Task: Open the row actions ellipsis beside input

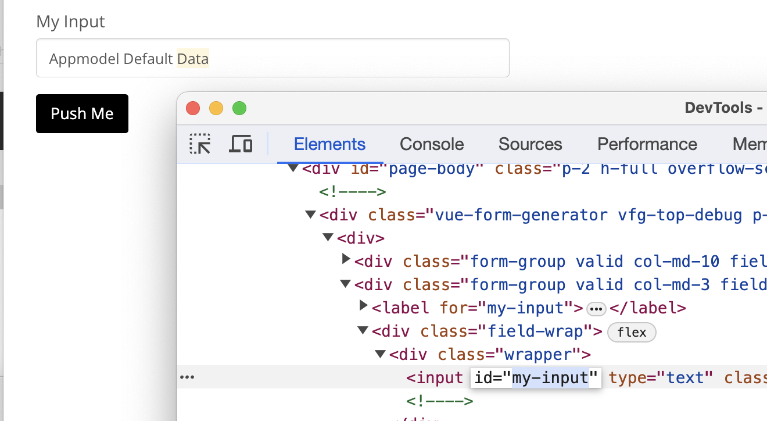Action: pyautogui.click(x=187, y=377)
